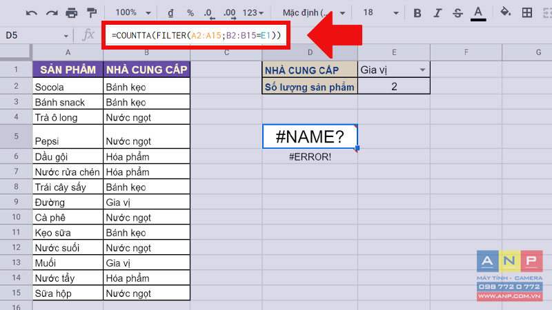Format as percent
Viewport: 552px width, 310px height.
(x=190, y=13)
